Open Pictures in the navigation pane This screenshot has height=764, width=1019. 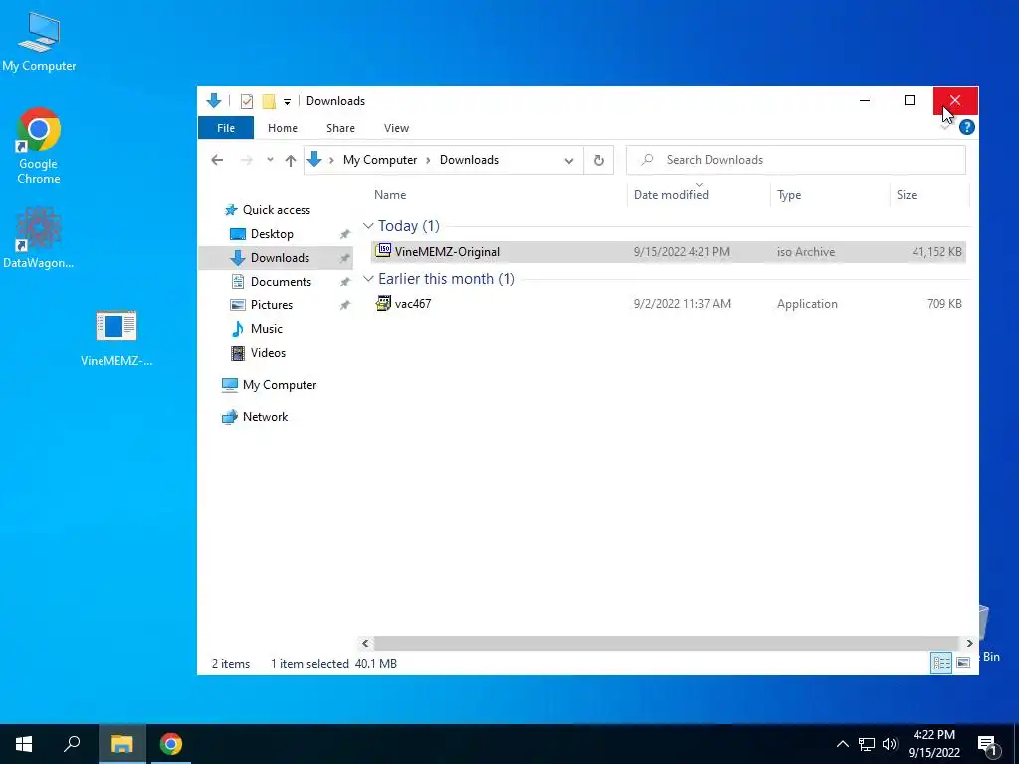click(262, 305)
